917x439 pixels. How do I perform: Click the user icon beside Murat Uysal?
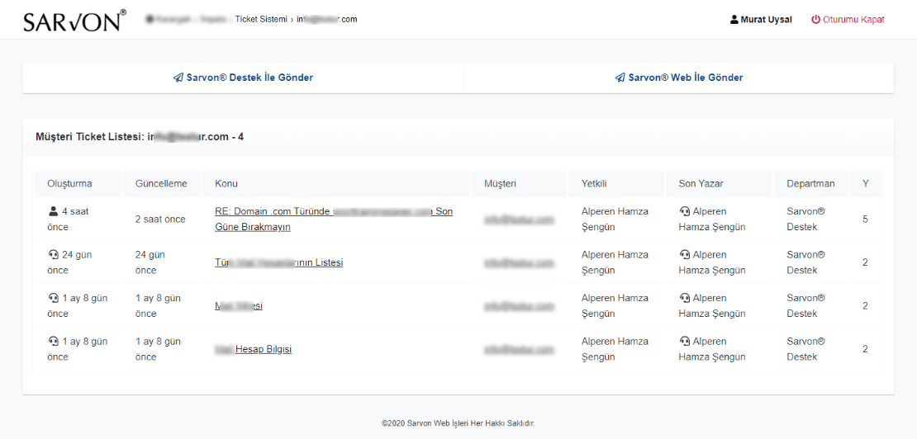coord(734,20)
